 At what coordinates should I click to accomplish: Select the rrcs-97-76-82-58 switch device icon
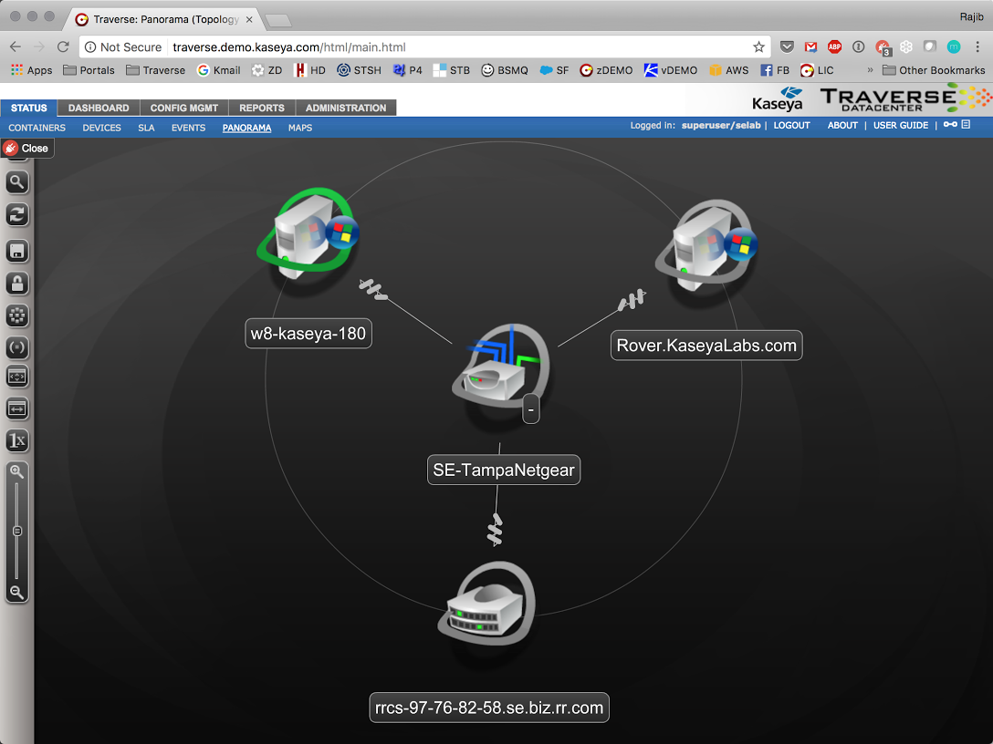pyautogui.click(x=487, y=604)
